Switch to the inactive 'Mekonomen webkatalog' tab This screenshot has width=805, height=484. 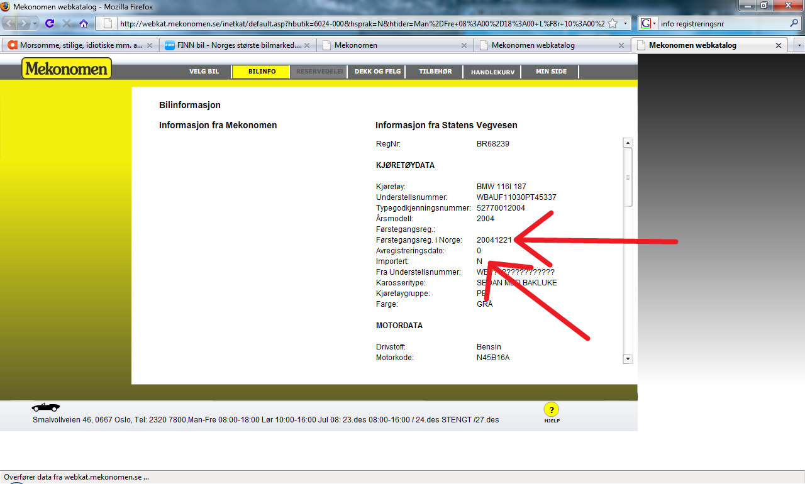click(x=552, y=45)
